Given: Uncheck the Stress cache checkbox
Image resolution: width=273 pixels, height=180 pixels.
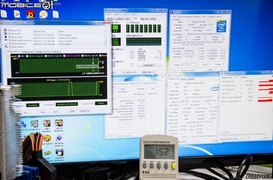Looking at the screenshot, I should click(10, 37).
